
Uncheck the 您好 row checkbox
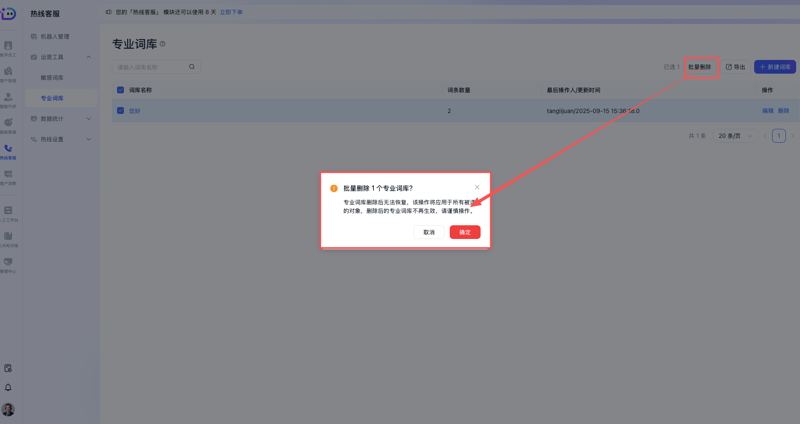point(120,111)
